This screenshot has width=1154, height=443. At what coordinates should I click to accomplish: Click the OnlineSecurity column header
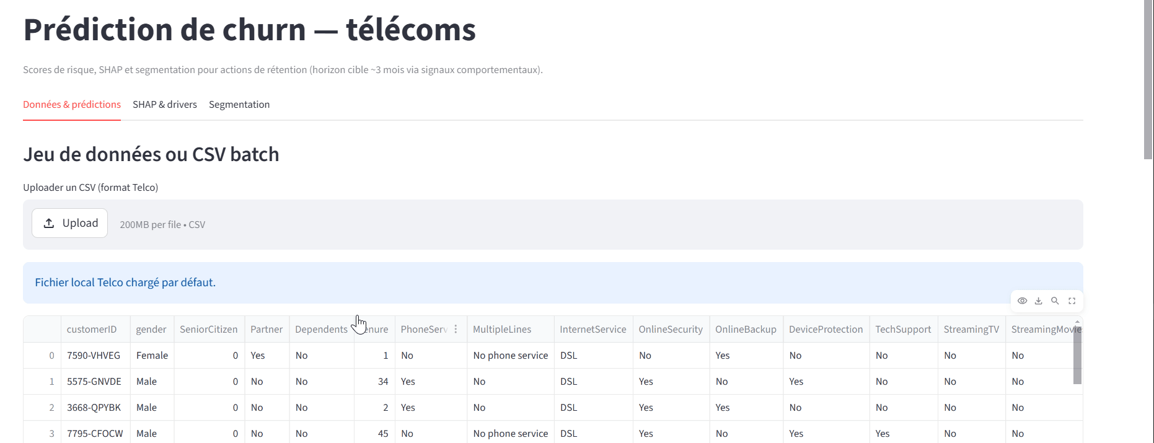(x=671, y=330)
